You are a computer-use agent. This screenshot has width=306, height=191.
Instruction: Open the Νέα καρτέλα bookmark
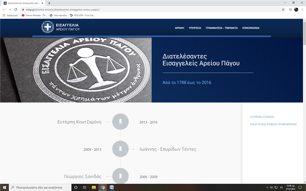(x=58, y=15)
